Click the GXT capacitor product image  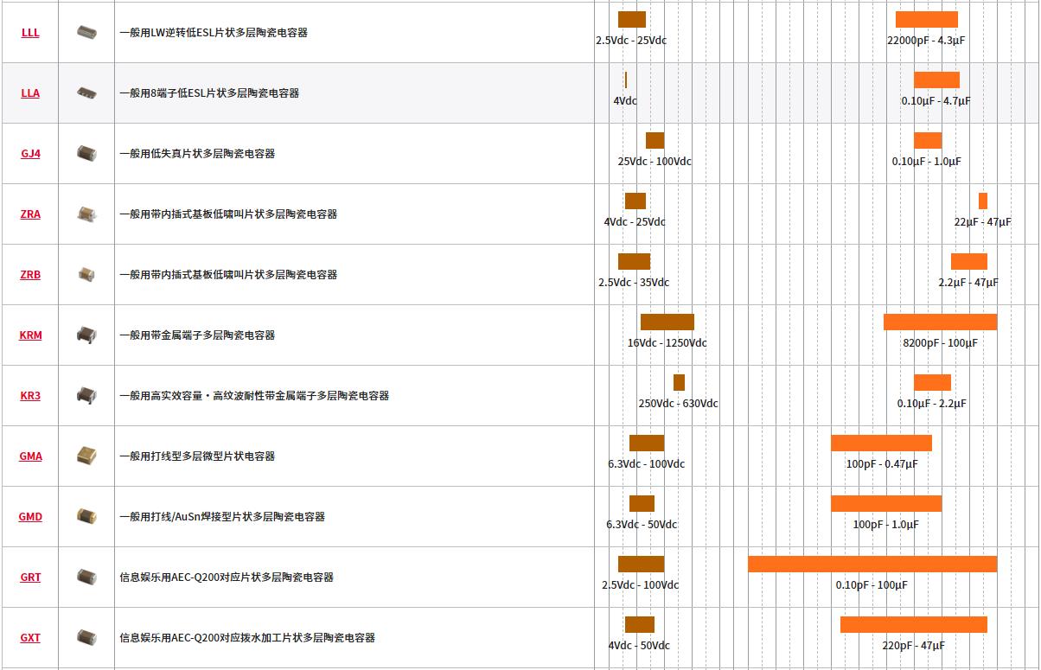pos(86,637)
